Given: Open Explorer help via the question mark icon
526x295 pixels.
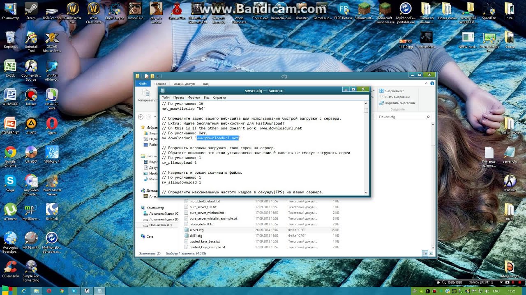Looking at the screenshot, I should coord(431,83).
